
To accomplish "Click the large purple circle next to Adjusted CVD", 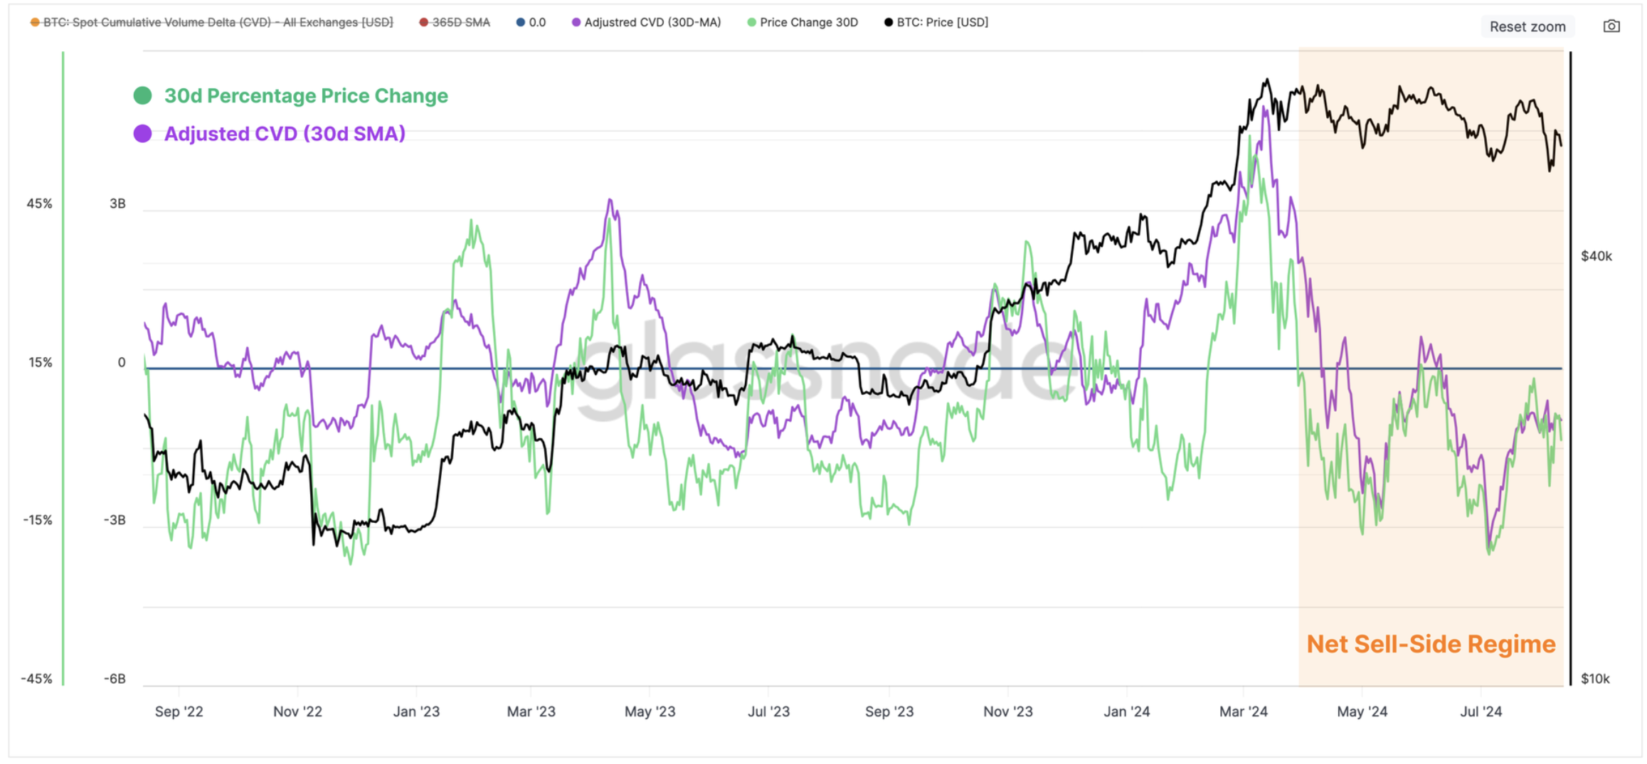I will pos(142,133).
